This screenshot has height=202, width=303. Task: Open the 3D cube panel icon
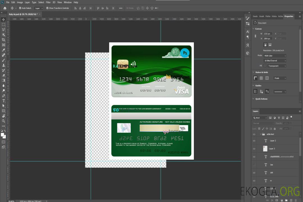tap(248, 53)
